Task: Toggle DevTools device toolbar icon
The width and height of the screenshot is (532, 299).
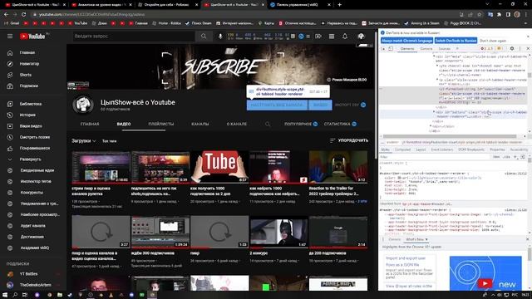Action: coord(391,48)
